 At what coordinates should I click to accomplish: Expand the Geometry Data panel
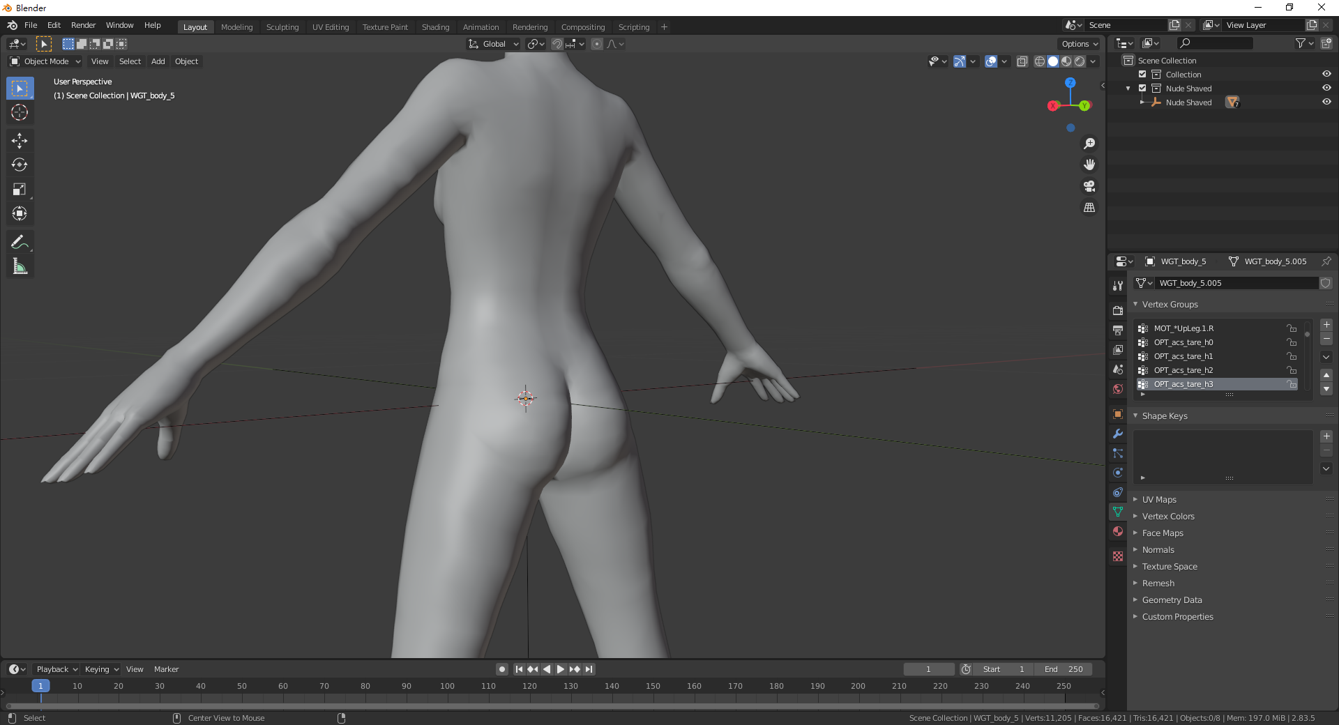click(1172, 600)
